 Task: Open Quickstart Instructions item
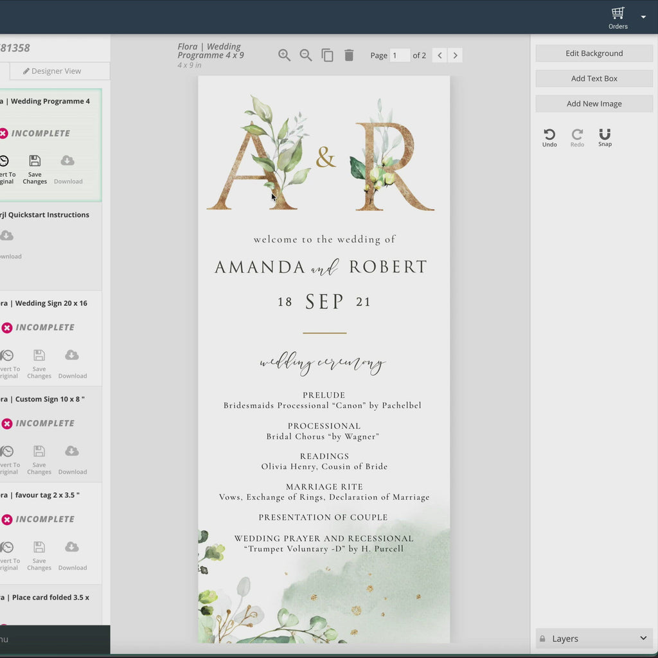(44, 215)
